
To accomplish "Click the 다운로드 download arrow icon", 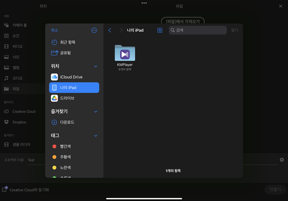I will pos(54,122).
